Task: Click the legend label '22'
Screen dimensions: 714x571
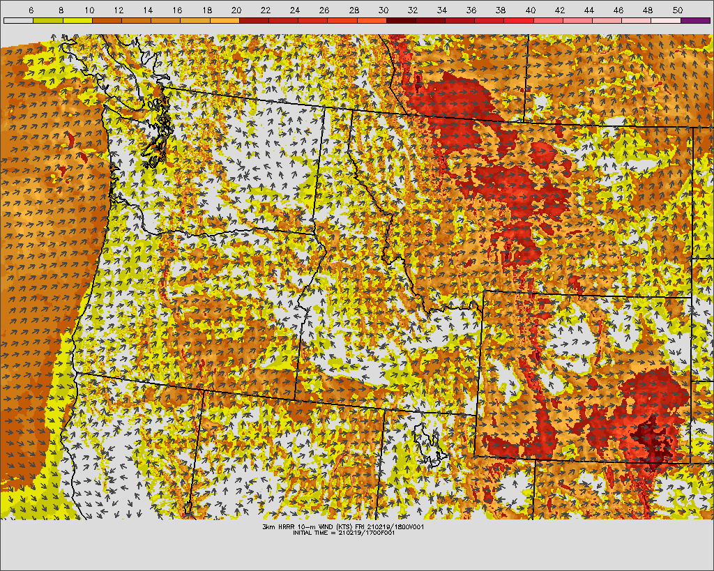Action: tap(266, 10)
